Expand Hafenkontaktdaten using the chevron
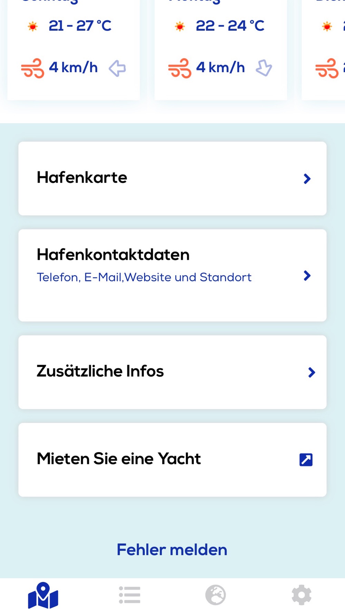 coord(307,276)
